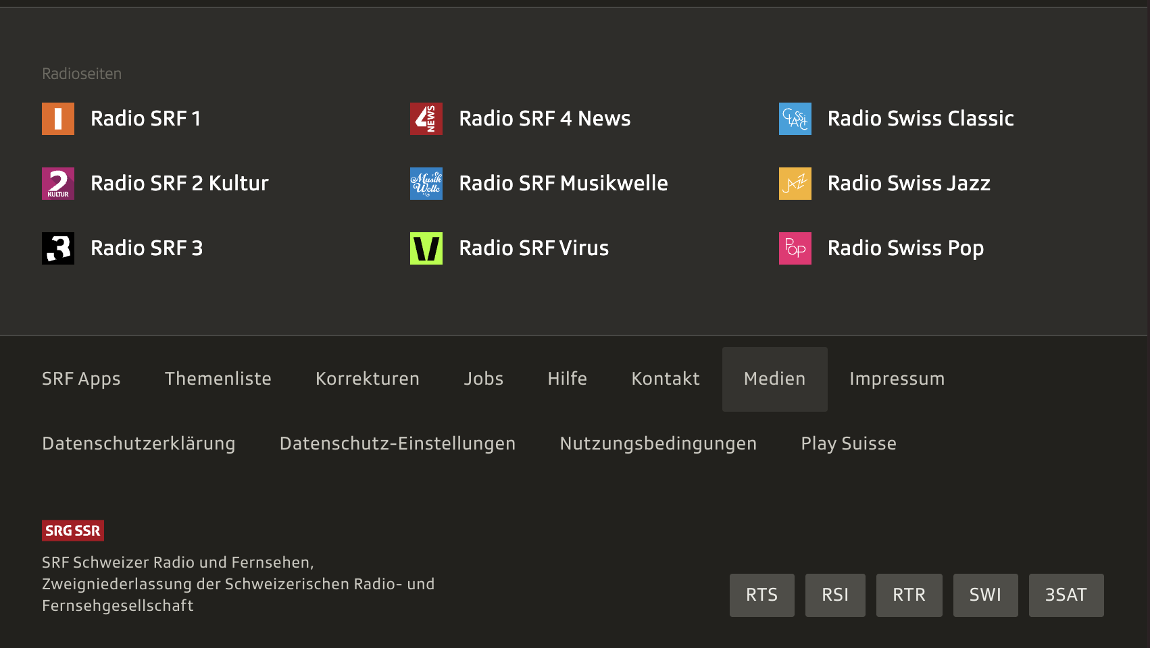Open the Impressum footer link

pyautogui.click(x=897, y=379)
